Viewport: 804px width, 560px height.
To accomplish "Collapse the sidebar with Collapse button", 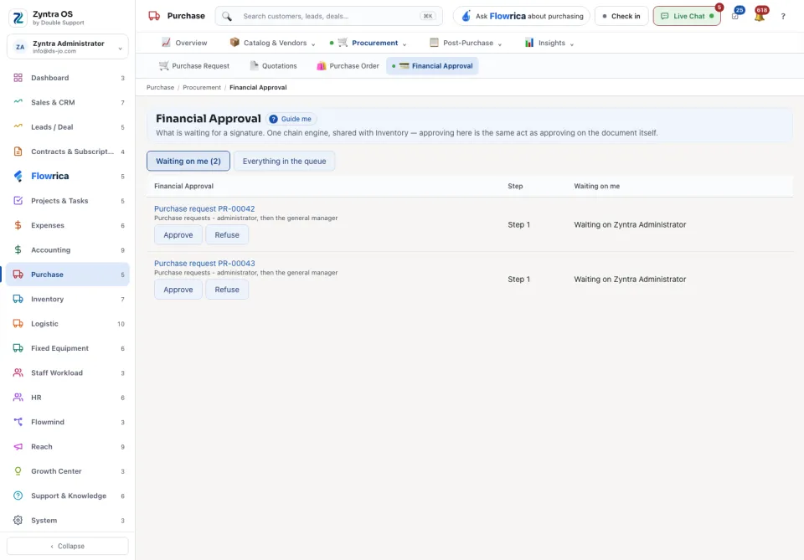I will tap(68, 546).
